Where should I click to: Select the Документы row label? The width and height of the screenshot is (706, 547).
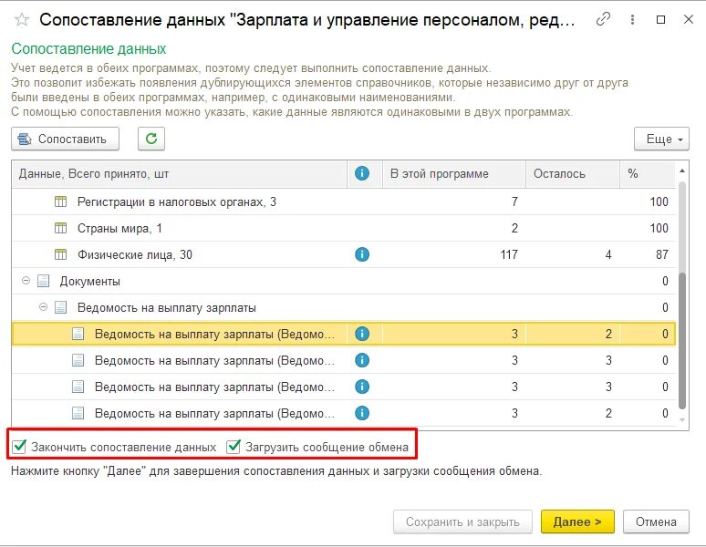[x=90, y=282]
